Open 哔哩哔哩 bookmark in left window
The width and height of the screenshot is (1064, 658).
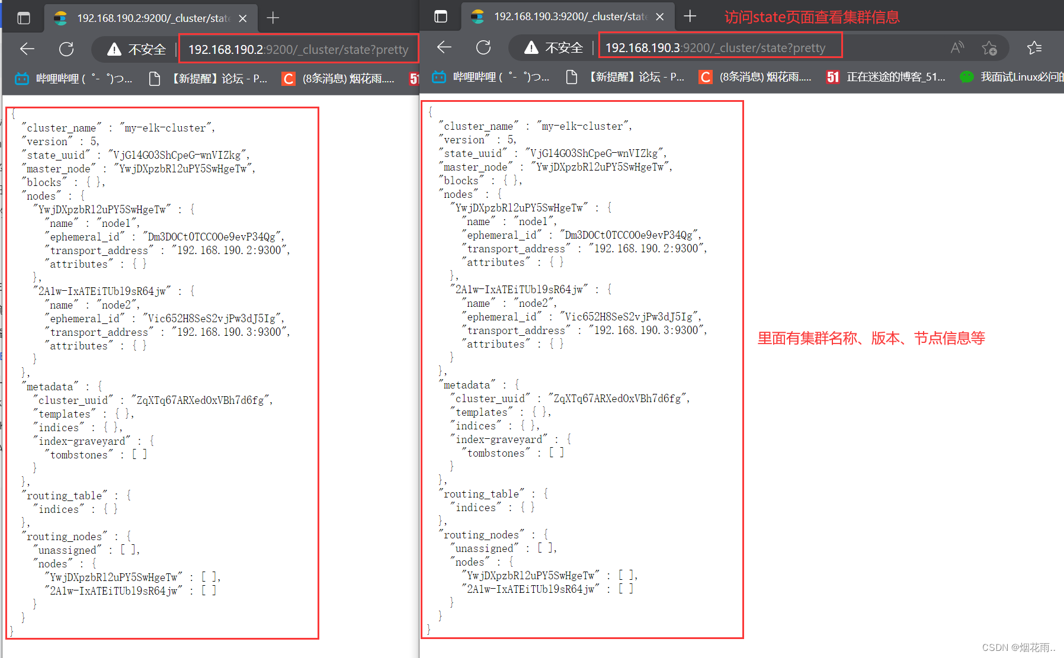coord(73,78)
